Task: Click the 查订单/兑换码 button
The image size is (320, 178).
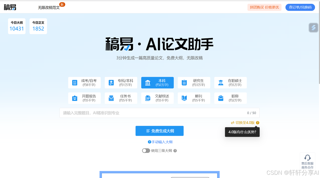Action: 300,7
